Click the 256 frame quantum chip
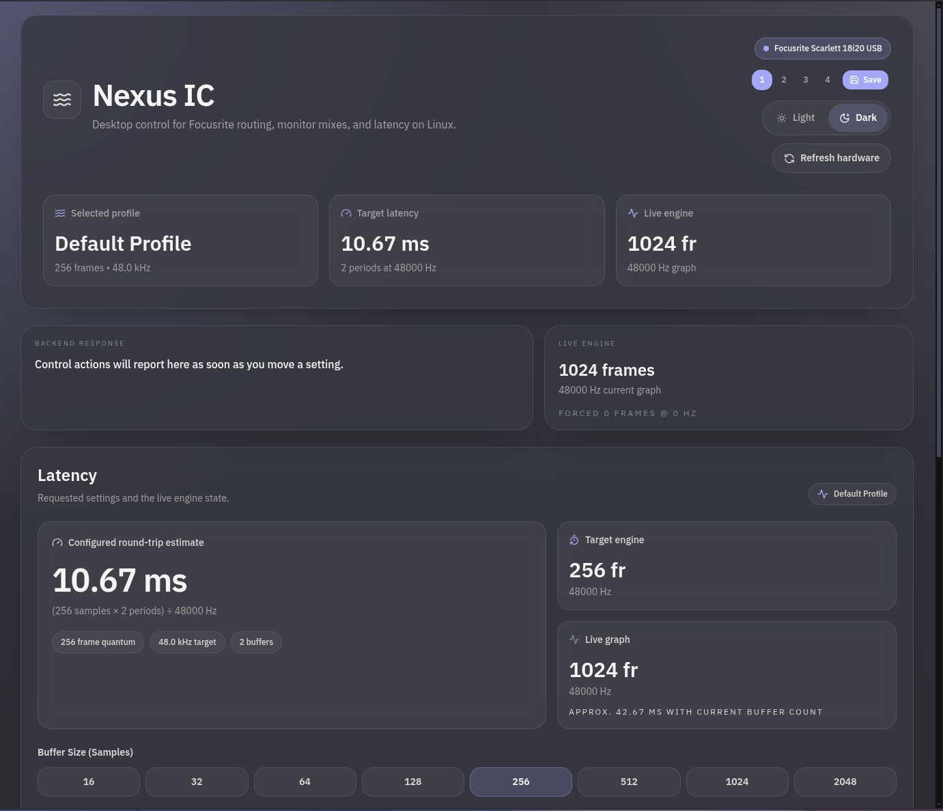Image resolution: width=943 pixels, height=811 pixels. click(98, 642)
